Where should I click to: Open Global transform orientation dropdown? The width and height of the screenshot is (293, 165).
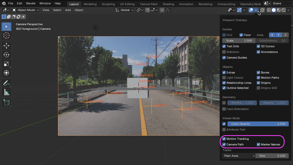(124, 10)
